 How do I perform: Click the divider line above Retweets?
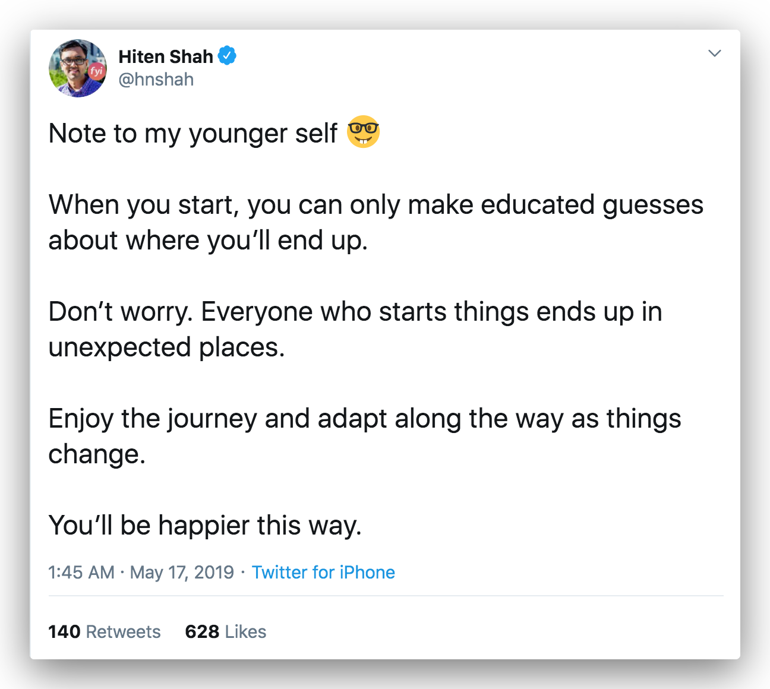click(386, 596)
